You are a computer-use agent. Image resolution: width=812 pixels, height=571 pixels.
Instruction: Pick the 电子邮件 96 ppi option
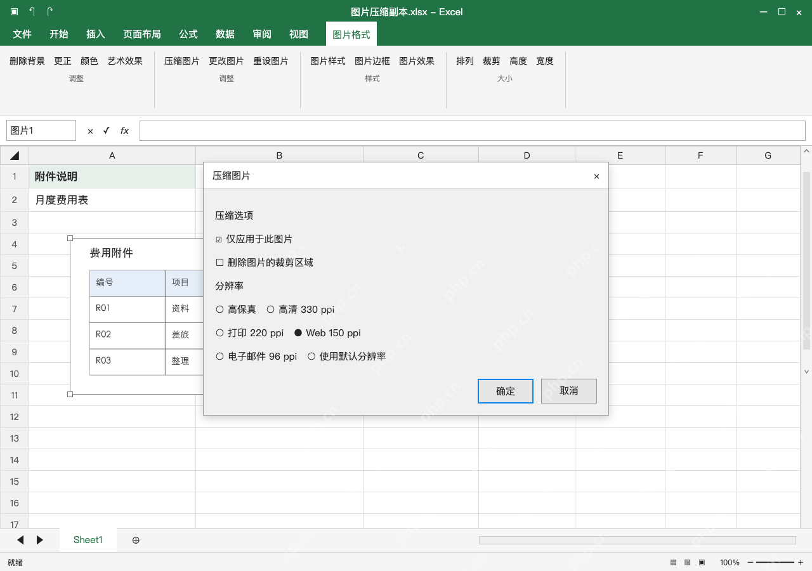256,357
